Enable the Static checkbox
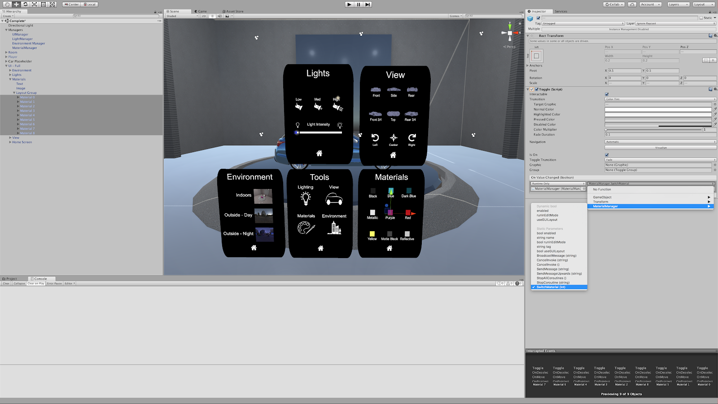The height and width of the screenshot is (404, 718). click(701, 18)
